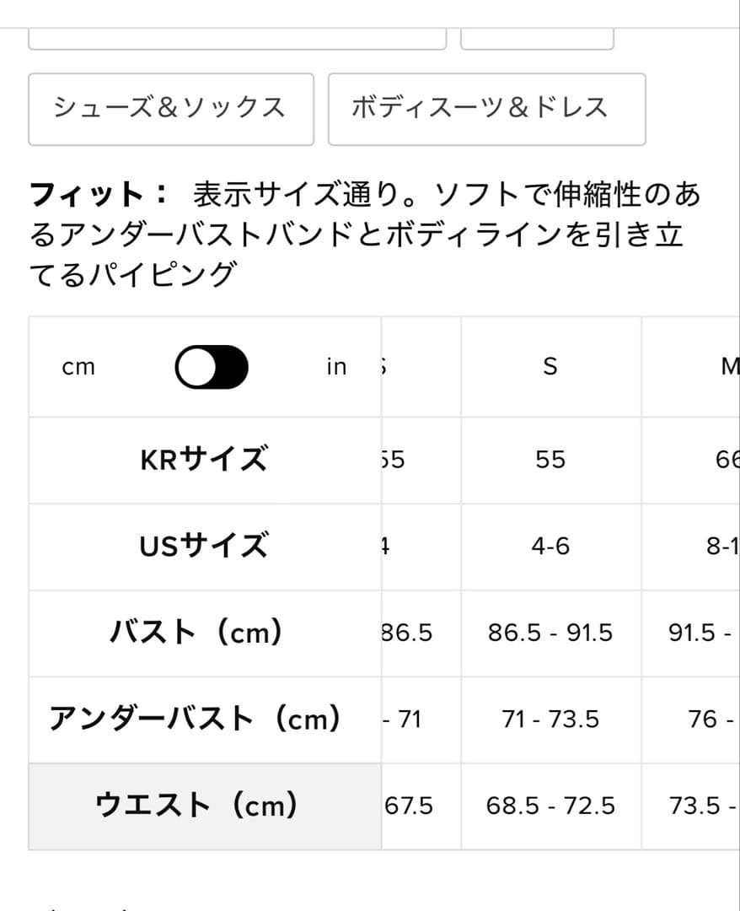Image resolution: width=740 pixels, height=911 pixels.
Task: Select the cm unit label
Action: pyautogui.click(x=78, y=366)
